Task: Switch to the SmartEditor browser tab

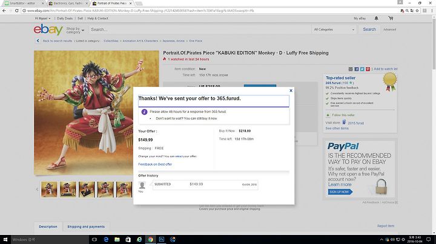Action: click(23, 4)
